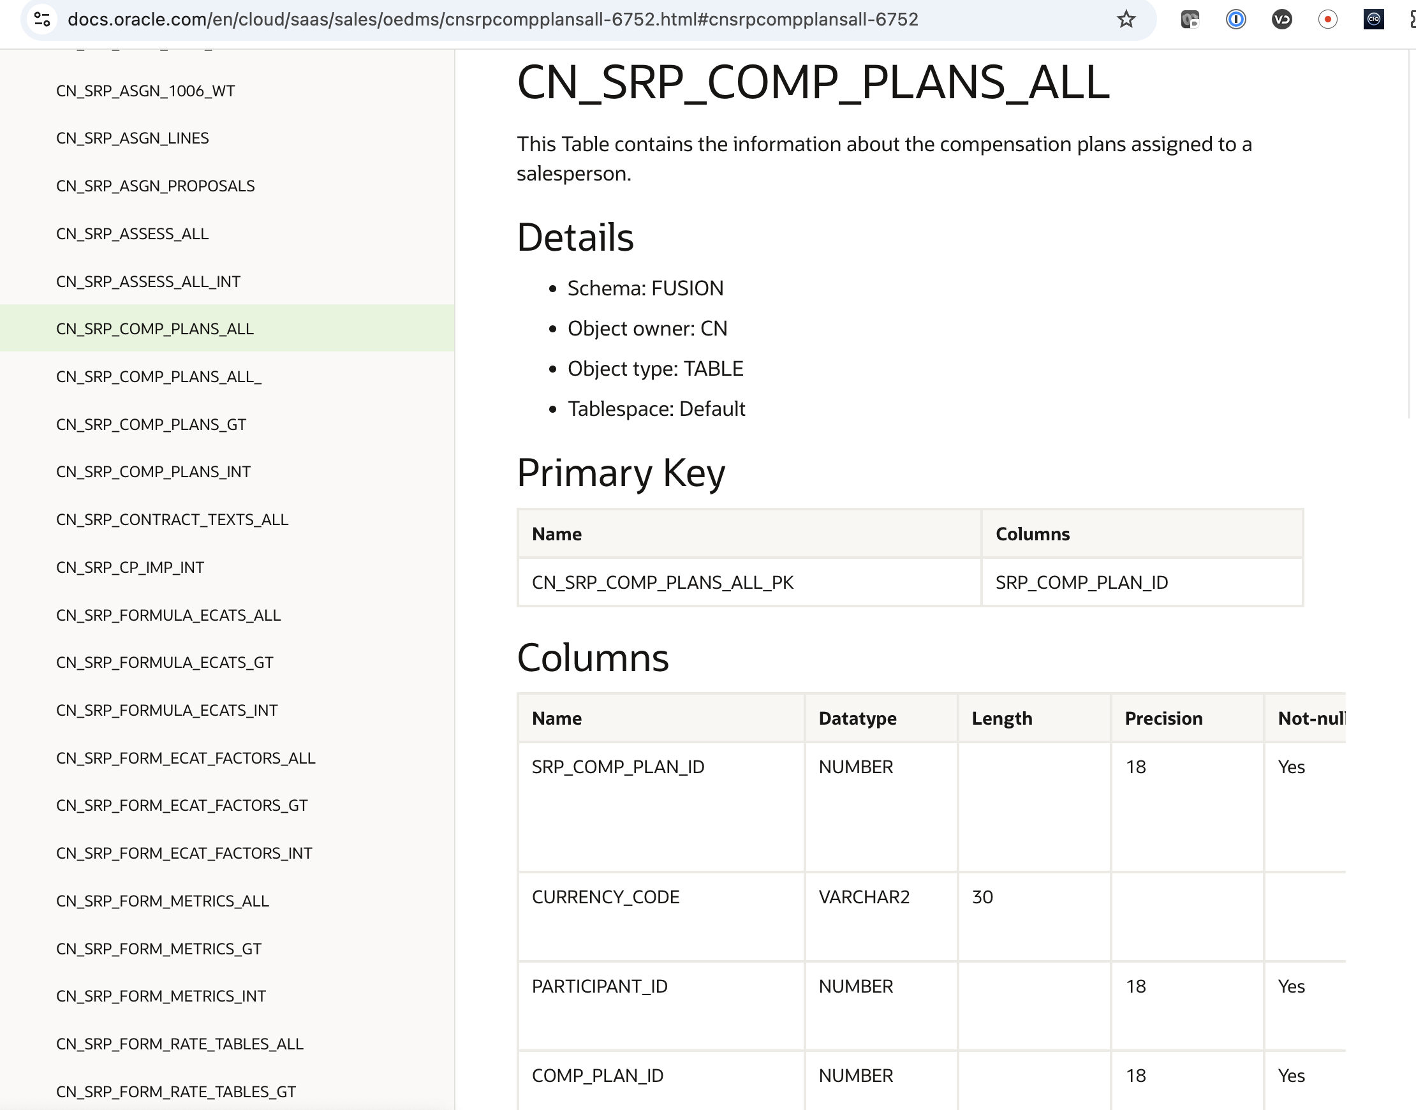
Task: Open the site information icon in address bar
Action: [x=42, y=20]
